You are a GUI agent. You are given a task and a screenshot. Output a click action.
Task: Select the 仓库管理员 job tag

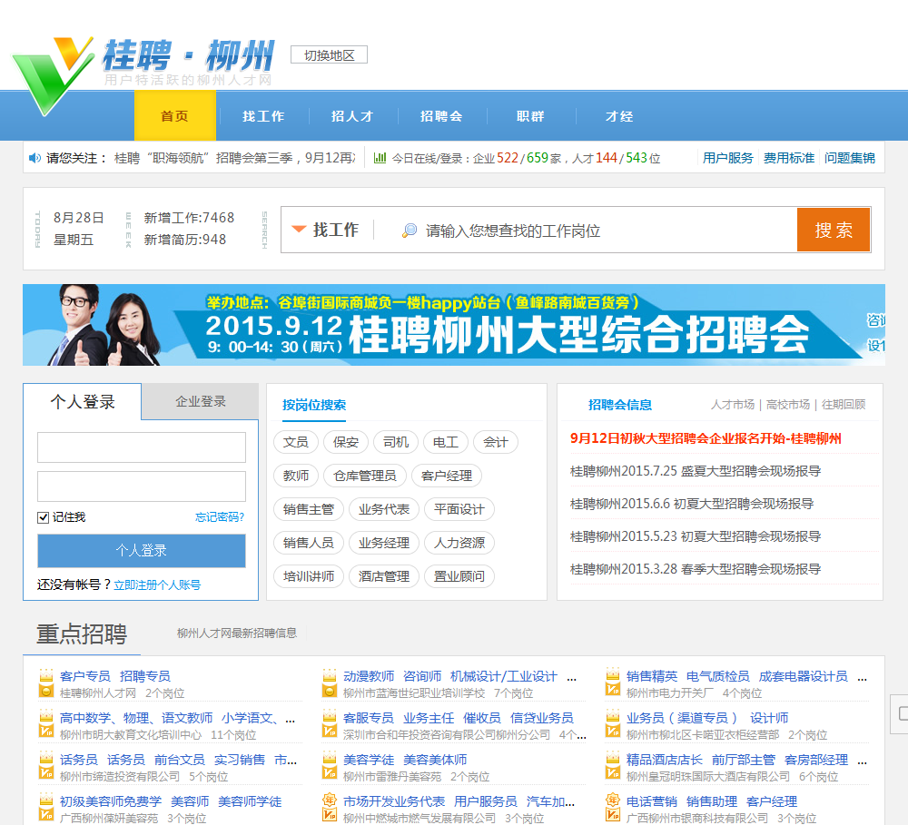(365, 476)
